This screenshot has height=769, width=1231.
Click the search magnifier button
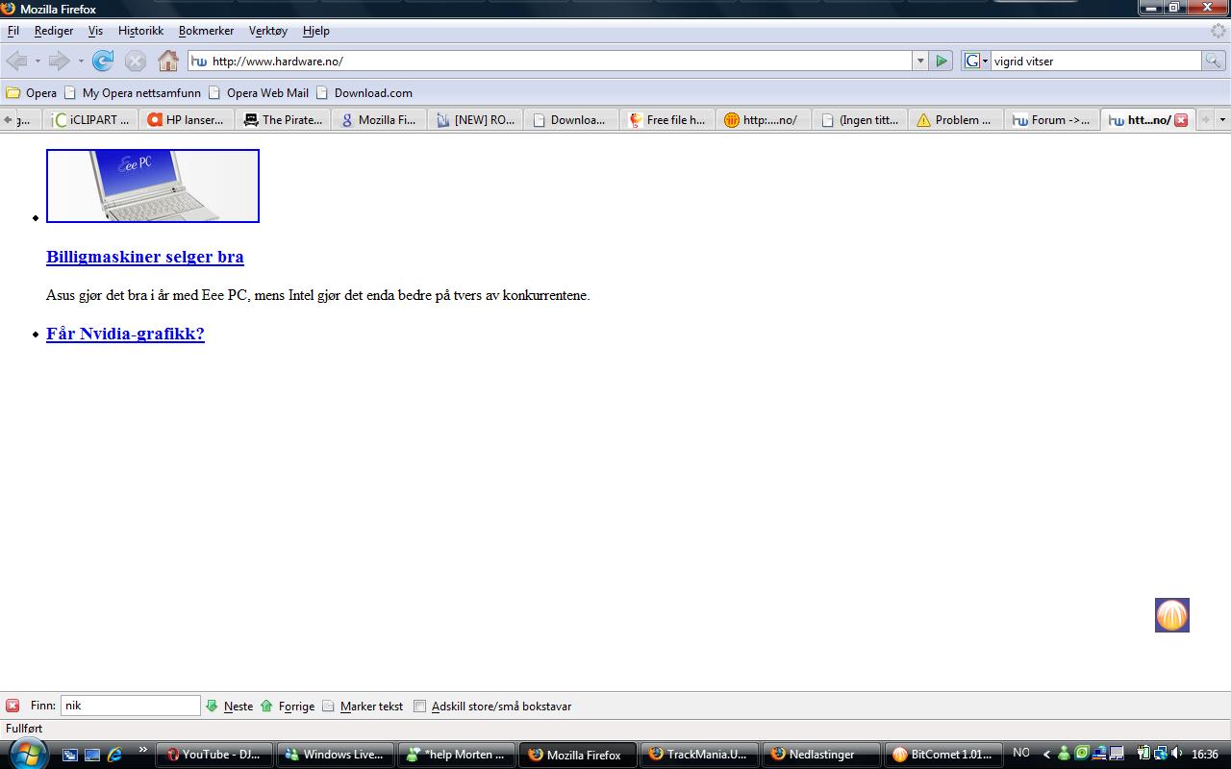point(1214,61)
